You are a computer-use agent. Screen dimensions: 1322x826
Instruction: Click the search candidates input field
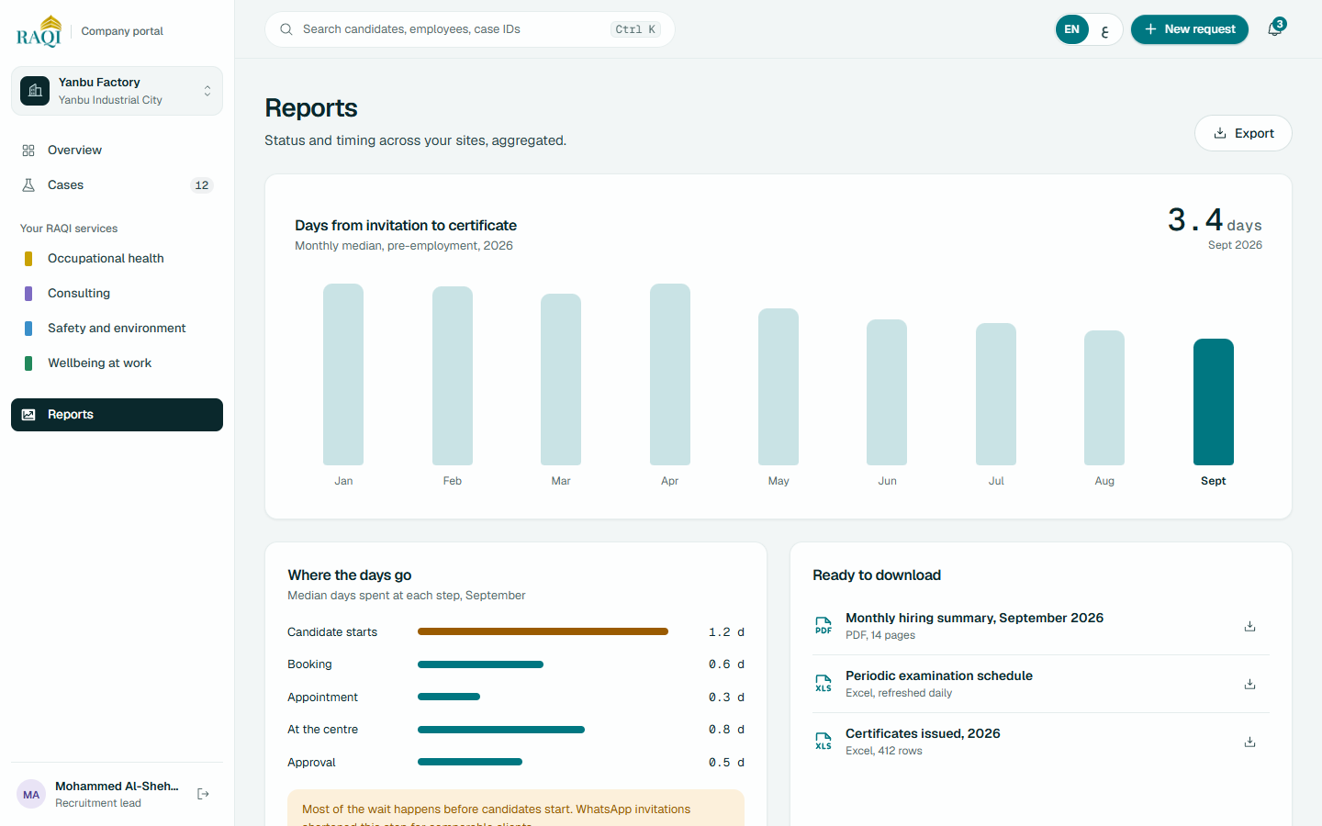tap(470, 29)
